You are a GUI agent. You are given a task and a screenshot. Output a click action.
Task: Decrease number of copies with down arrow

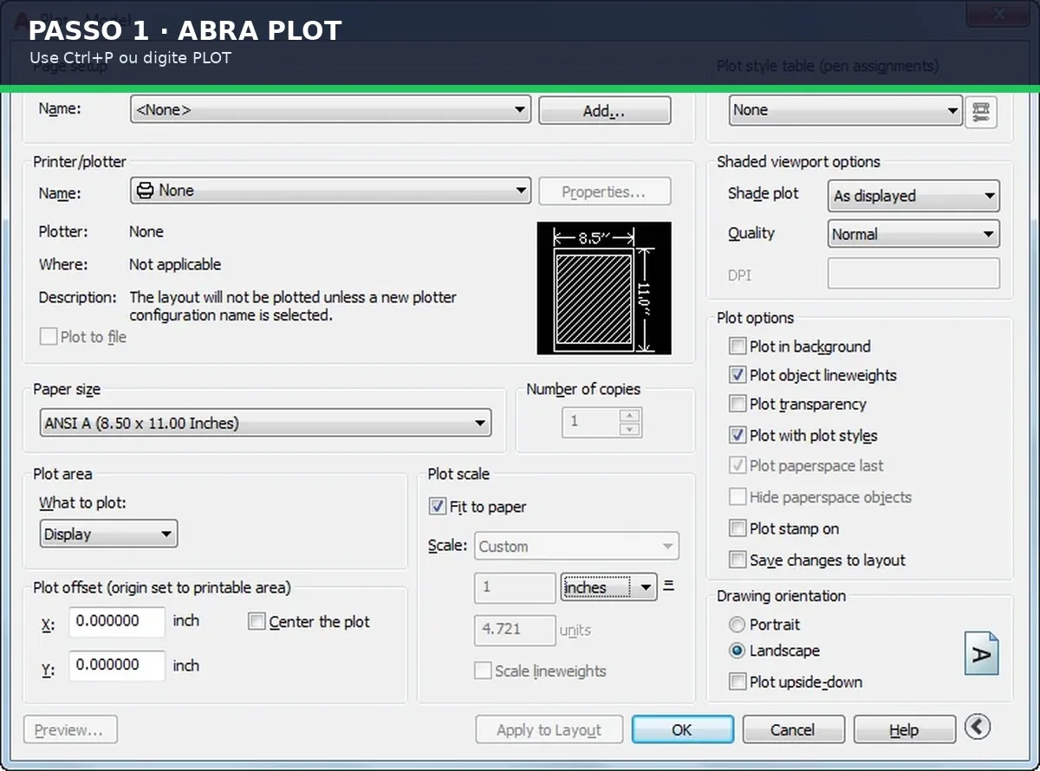pos(630,429)
